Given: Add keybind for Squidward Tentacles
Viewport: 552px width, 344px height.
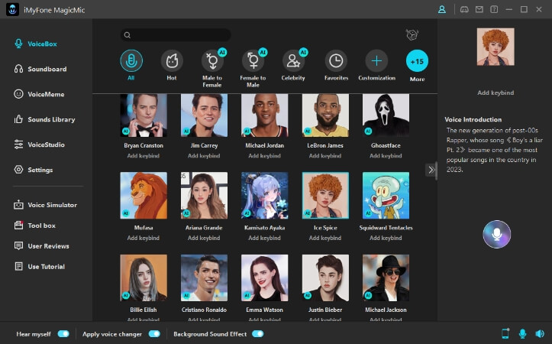Looking at the screenshot, I should pos(386,238).
